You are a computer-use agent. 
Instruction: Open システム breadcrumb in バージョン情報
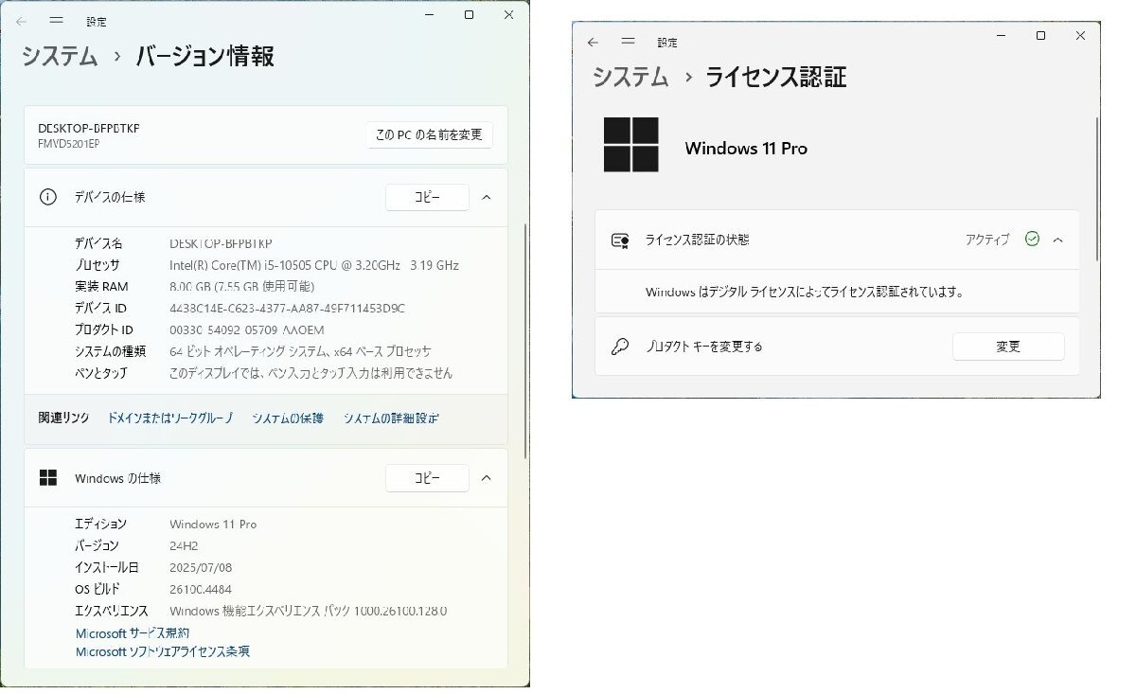58,57
